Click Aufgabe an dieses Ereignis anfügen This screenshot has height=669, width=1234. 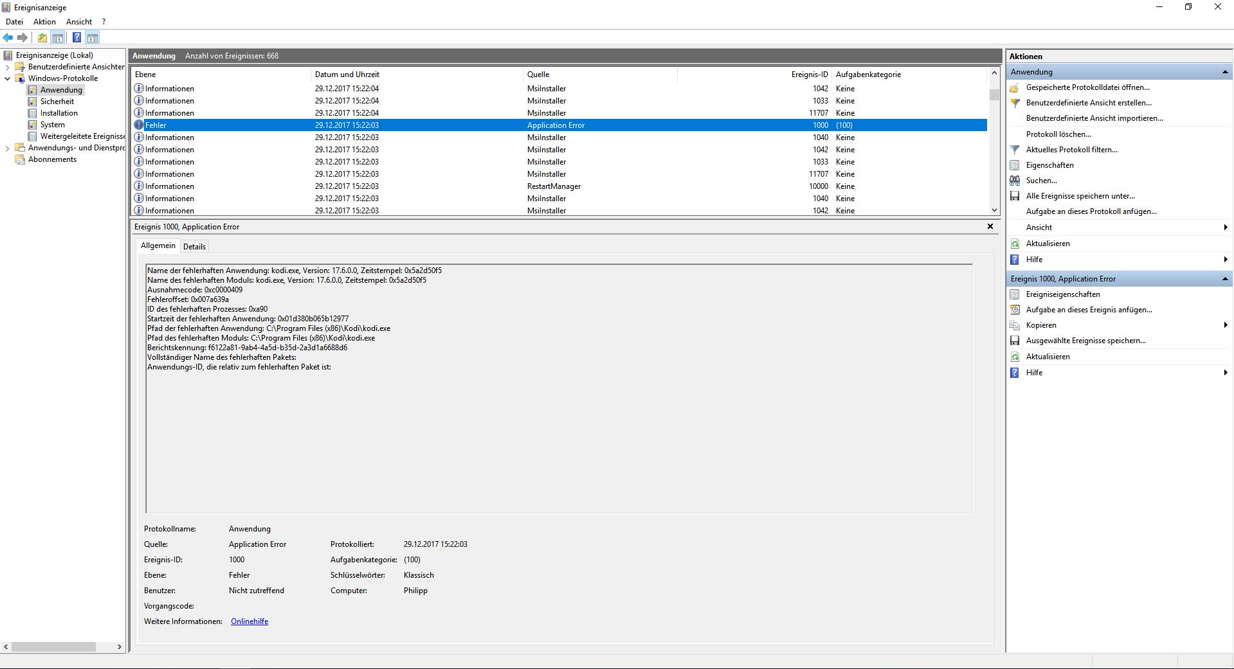pyautogui.click(x=1089, y=310)
